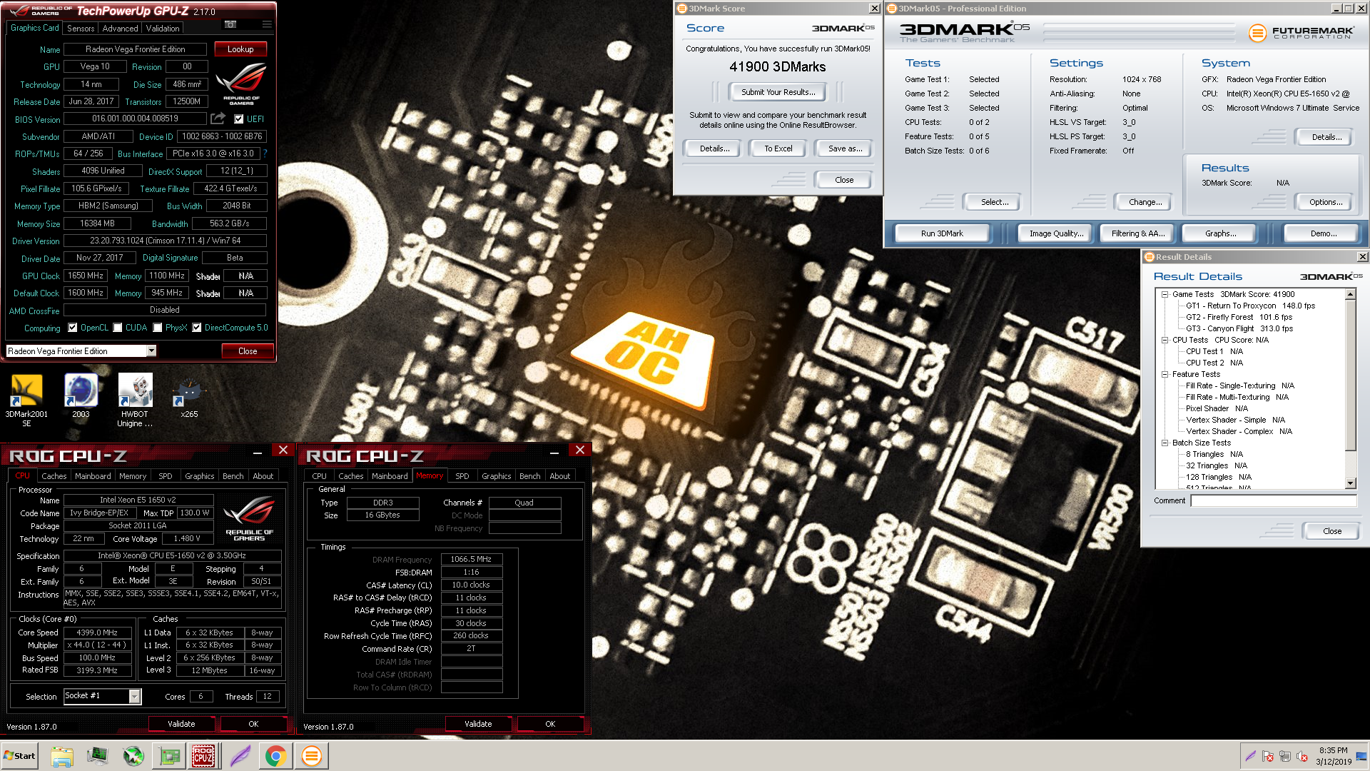
Task: Click the BIOS export share icon
Action: click(218, 119)
